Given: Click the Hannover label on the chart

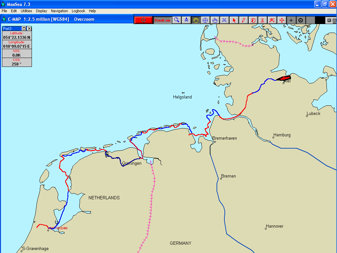Looking at the screenshot, I should tap(274, 226).
